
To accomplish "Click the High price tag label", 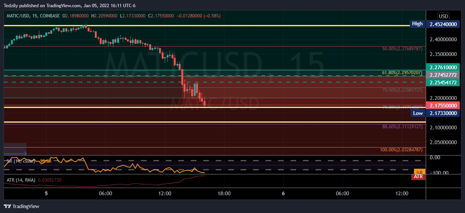I will (x=417, y=24).
